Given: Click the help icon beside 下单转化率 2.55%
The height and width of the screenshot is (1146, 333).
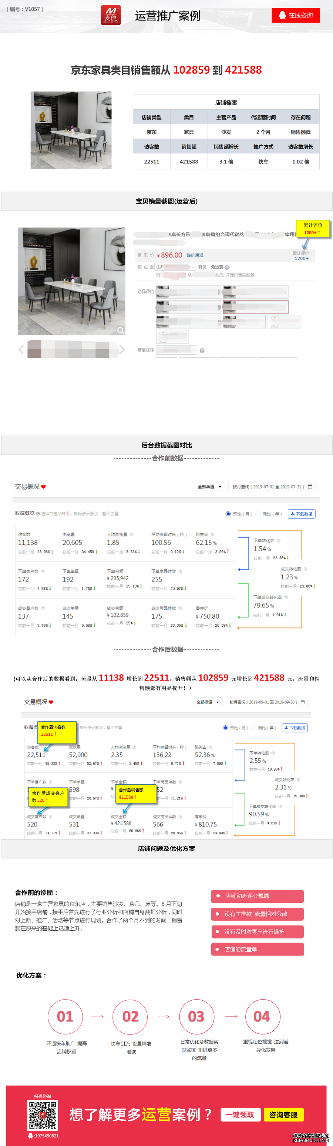Looking at the screenshot, I should tap(273, 753).
